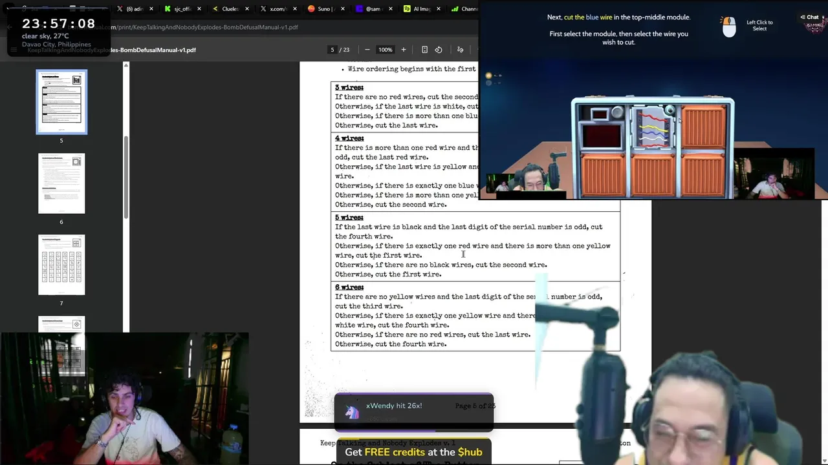Image resolution: width=828 pixels, height=465 pixels.
Task: Select the top-right orange empty module
Action: point(704,126)
